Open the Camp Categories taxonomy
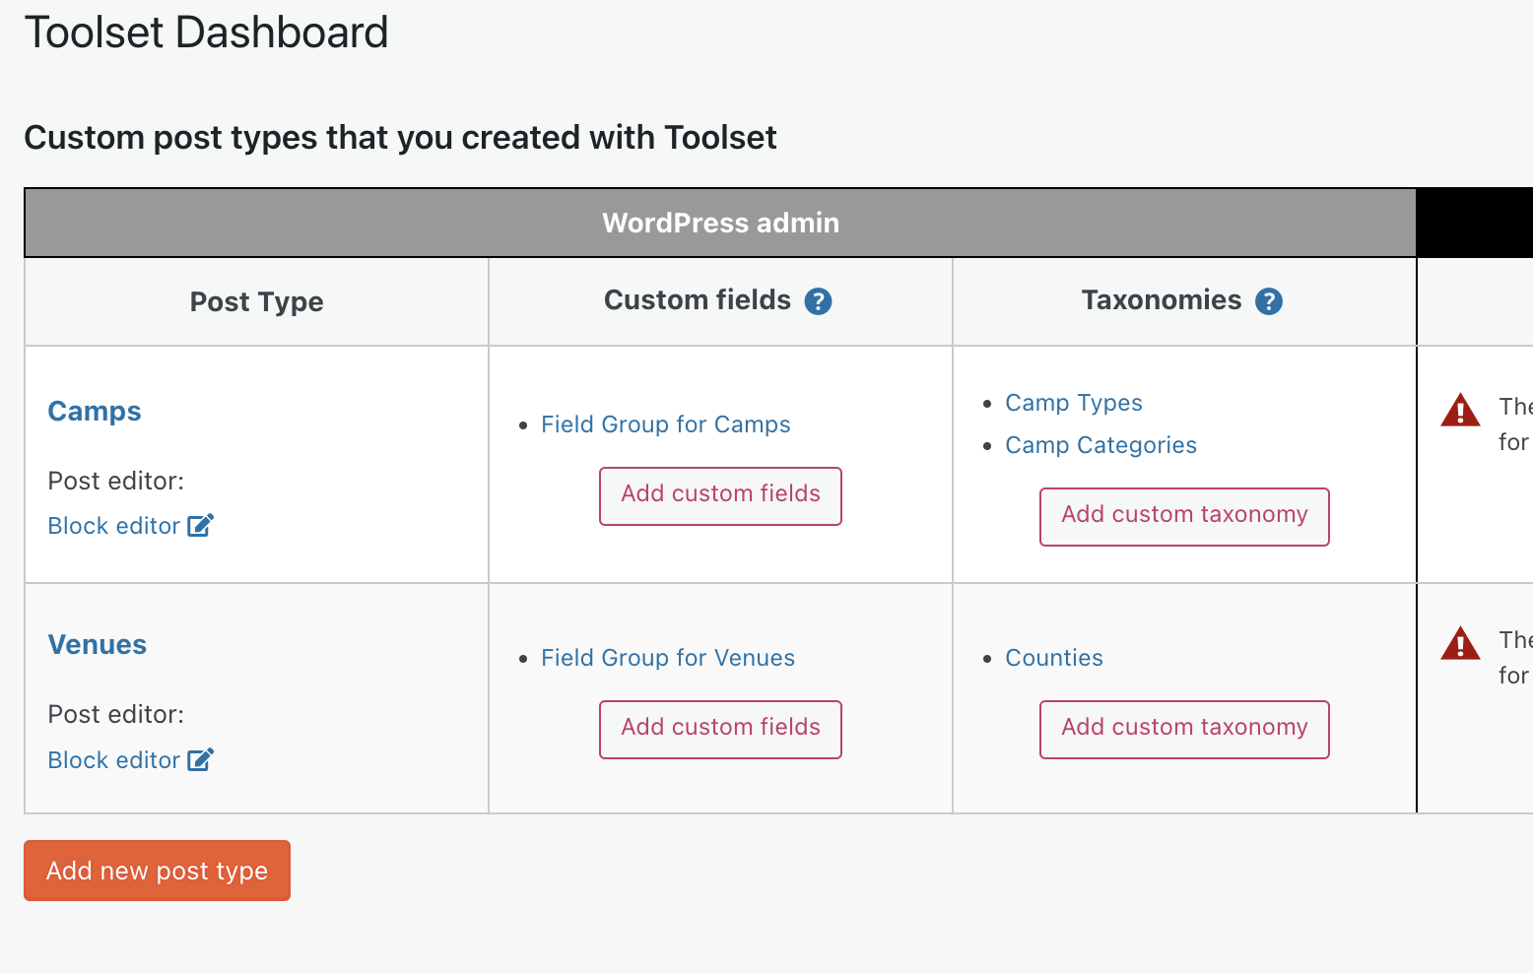1533x973 pixels. (x=1101, y=445)
